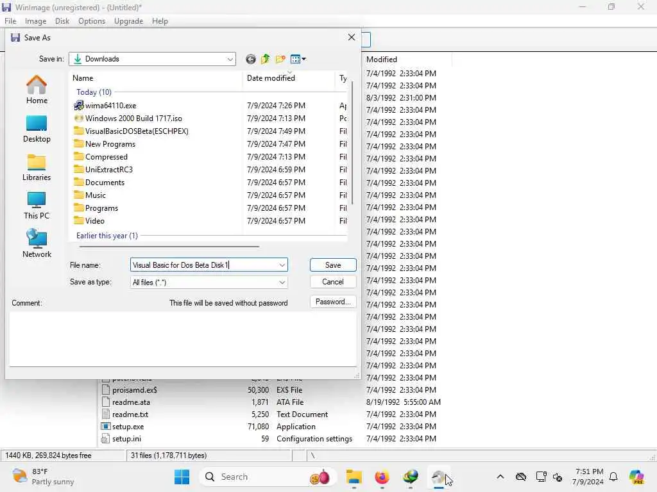Open the Windows Start button
The image size is (657, 492).
point(182,477)
